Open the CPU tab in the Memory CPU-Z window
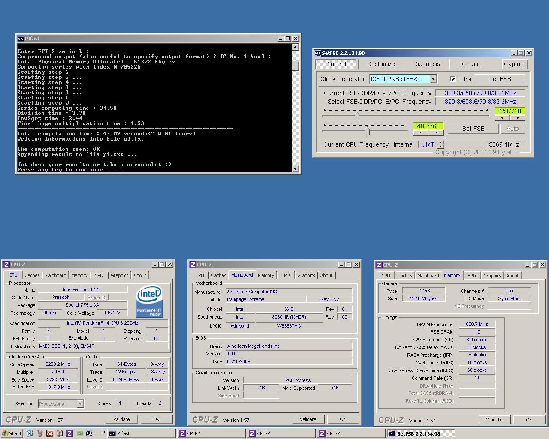549x439 pixels. (386, 276)
